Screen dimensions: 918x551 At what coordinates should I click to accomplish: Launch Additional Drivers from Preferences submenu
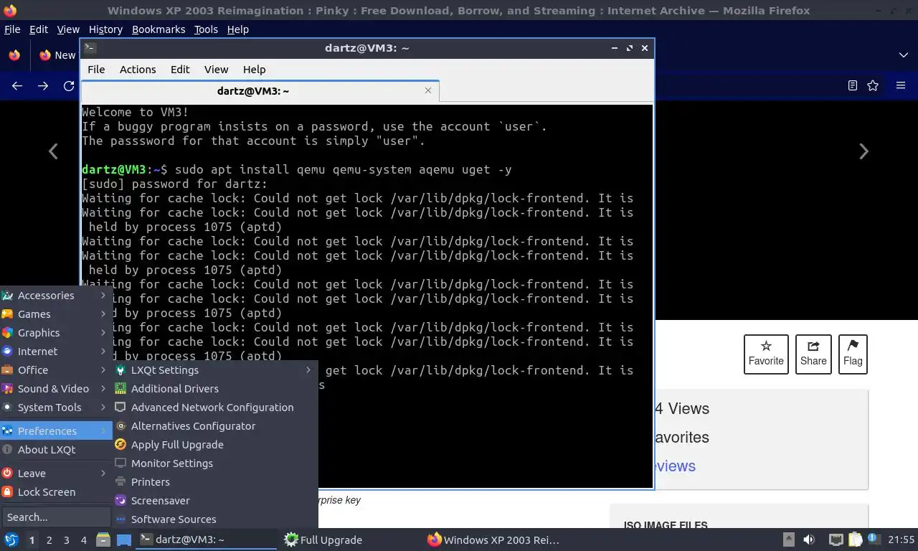coord(215,389)
